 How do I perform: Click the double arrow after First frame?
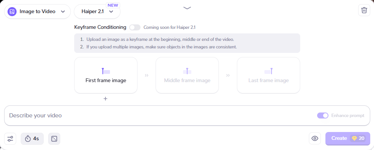(x=147, y=75)
